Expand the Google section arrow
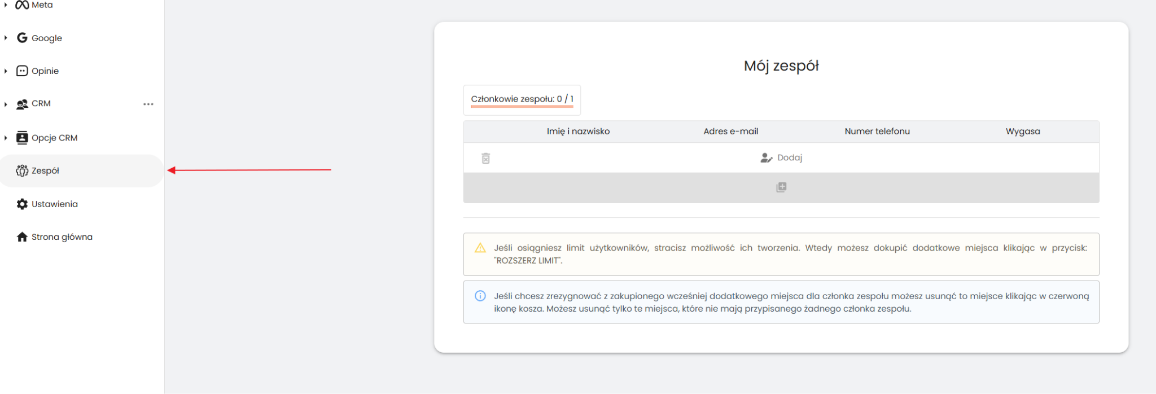Screen dimensions: 1156x394 click(x=6, y=38)
